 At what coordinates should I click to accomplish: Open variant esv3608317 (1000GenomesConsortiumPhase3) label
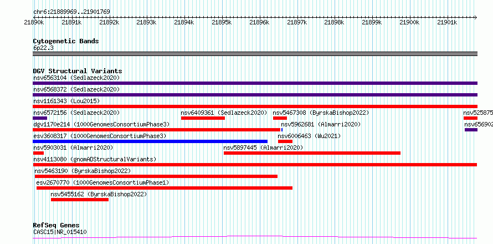100,136
